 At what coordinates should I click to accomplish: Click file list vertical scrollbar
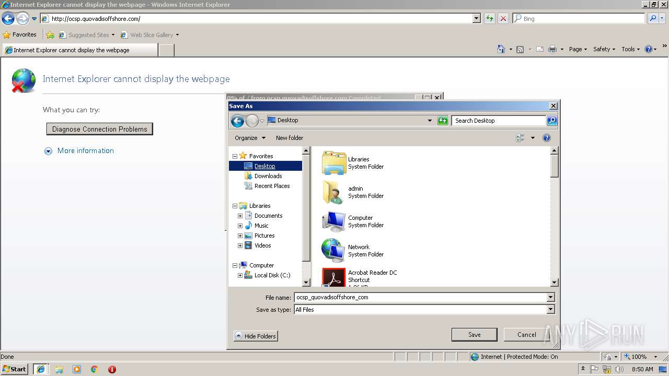pos(555,216)
